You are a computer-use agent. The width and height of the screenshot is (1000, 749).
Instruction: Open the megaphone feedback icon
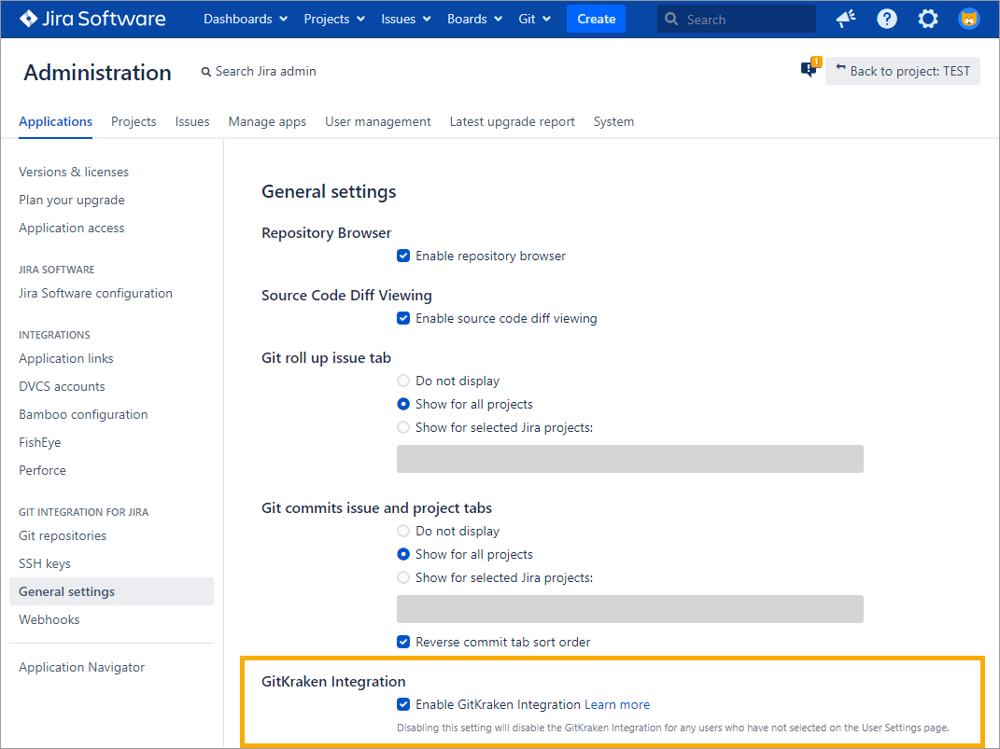click(x=845, y=19)
